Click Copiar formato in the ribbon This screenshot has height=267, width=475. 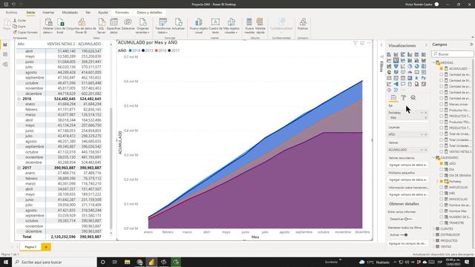(25, 32)
